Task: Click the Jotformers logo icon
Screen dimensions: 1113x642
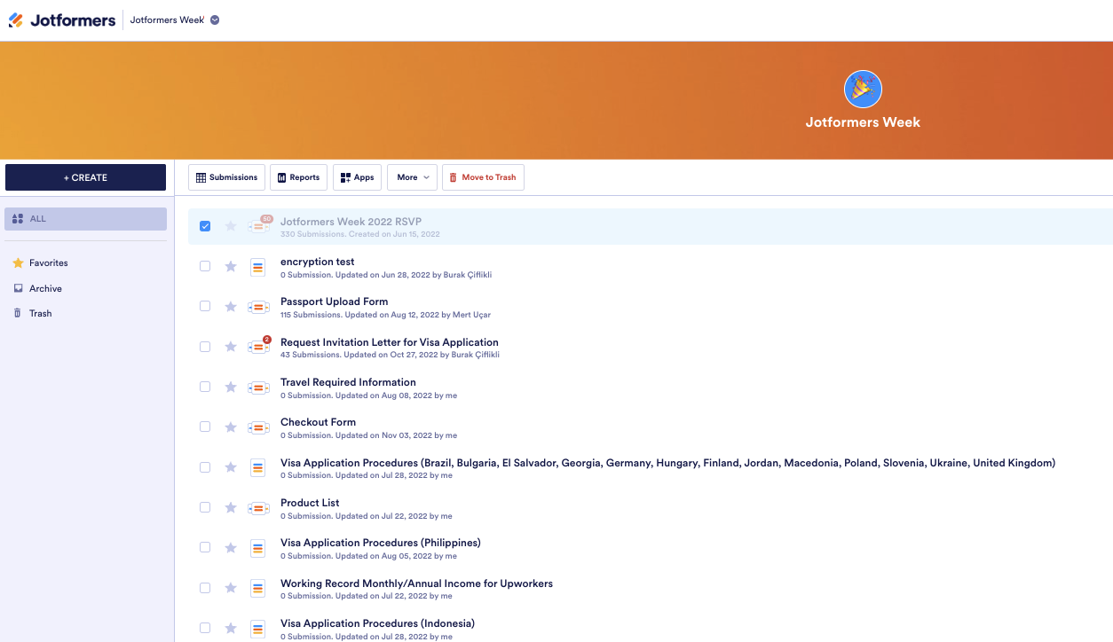Action: click(16, 20)
